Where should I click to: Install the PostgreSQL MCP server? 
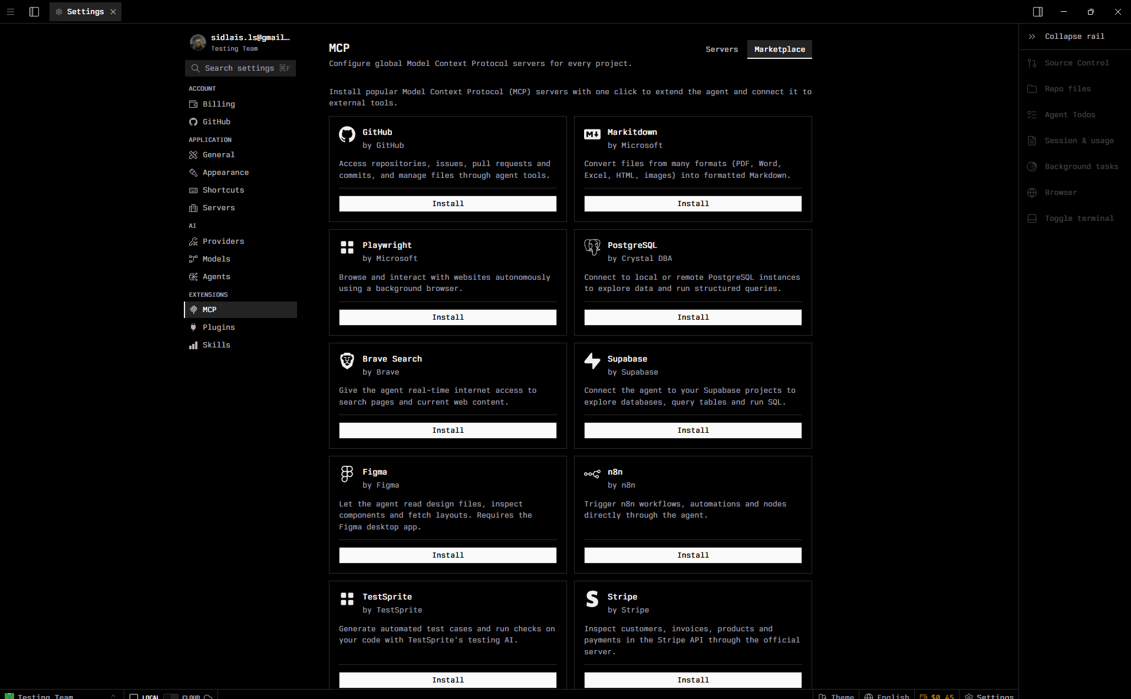coord(693,317)
